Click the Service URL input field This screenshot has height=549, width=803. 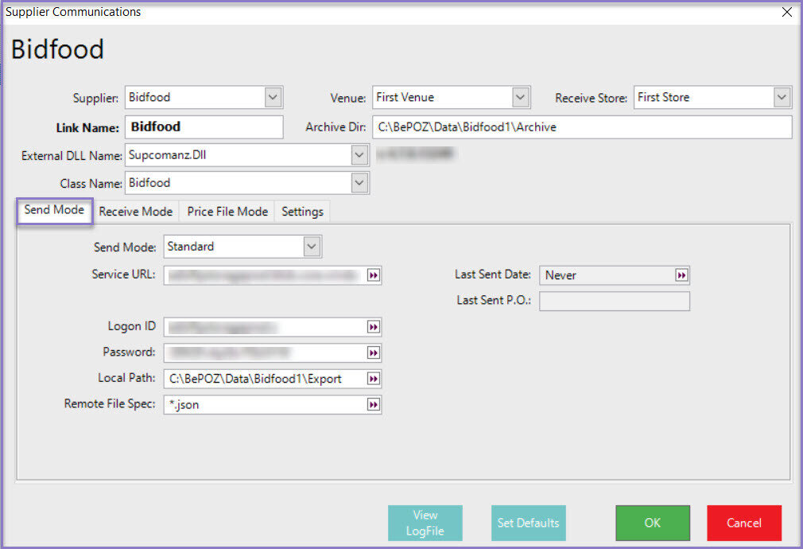pyautogui.click(x=273, y=275)
